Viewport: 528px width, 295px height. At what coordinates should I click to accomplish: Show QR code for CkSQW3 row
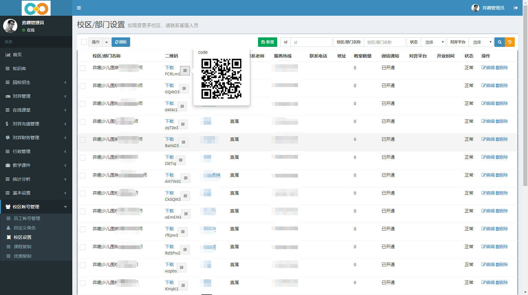pyautogui.click(x=185, y=196)
